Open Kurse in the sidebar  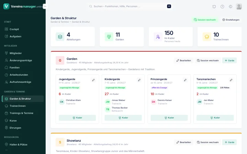[23, 120]
